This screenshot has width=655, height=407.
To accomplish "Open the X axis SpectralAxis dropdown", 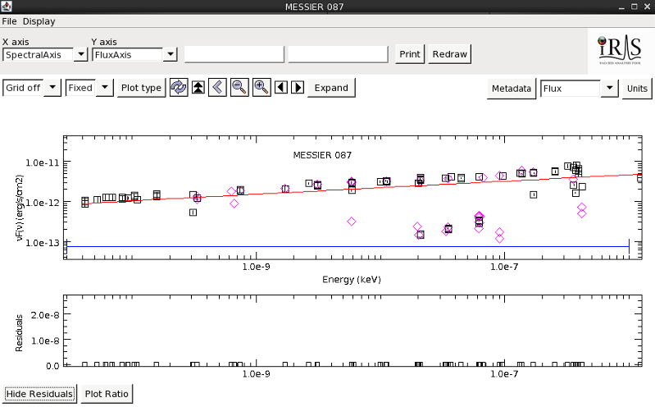I will (80, 54).
